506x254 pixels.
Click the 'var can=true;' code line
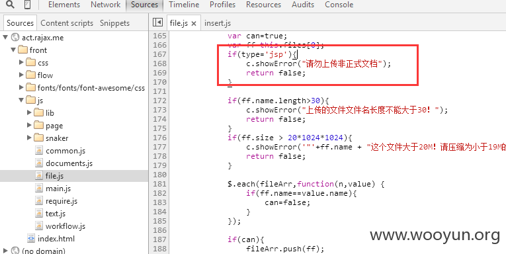click(x=257, y=36)
